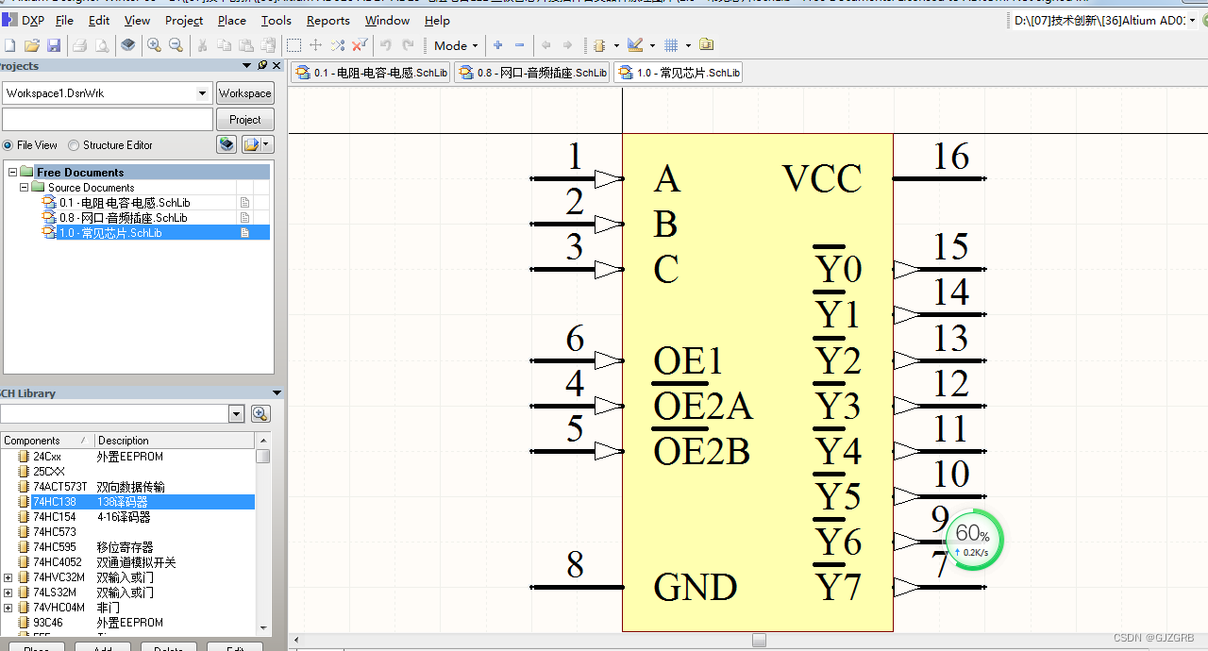Expand the 74LS32M component node

pyautogui.click(x=8, y=593)
